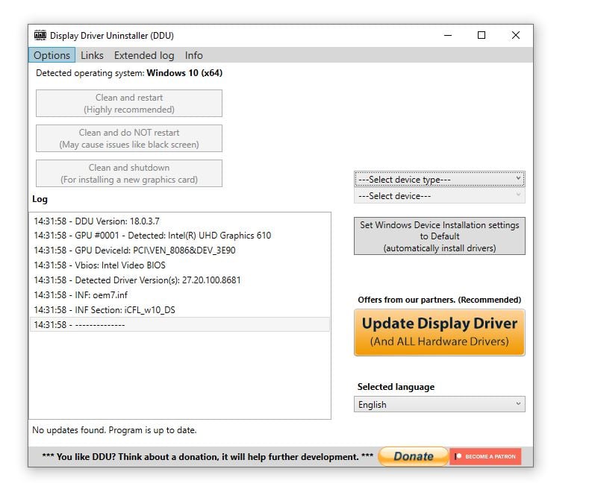
Task: Select the DDU Version: 18.0.3.7 log line
Action: point(180,221)
